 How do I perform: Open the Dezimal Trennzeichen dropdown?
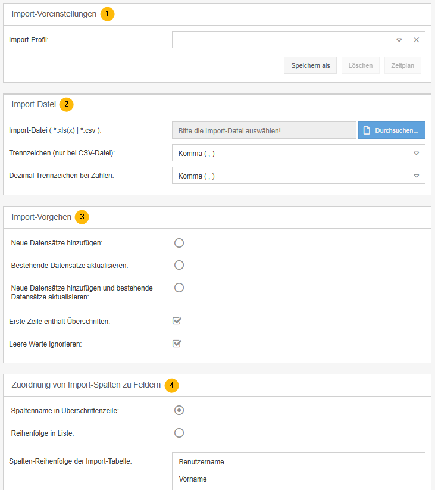[x=417, y=176]
